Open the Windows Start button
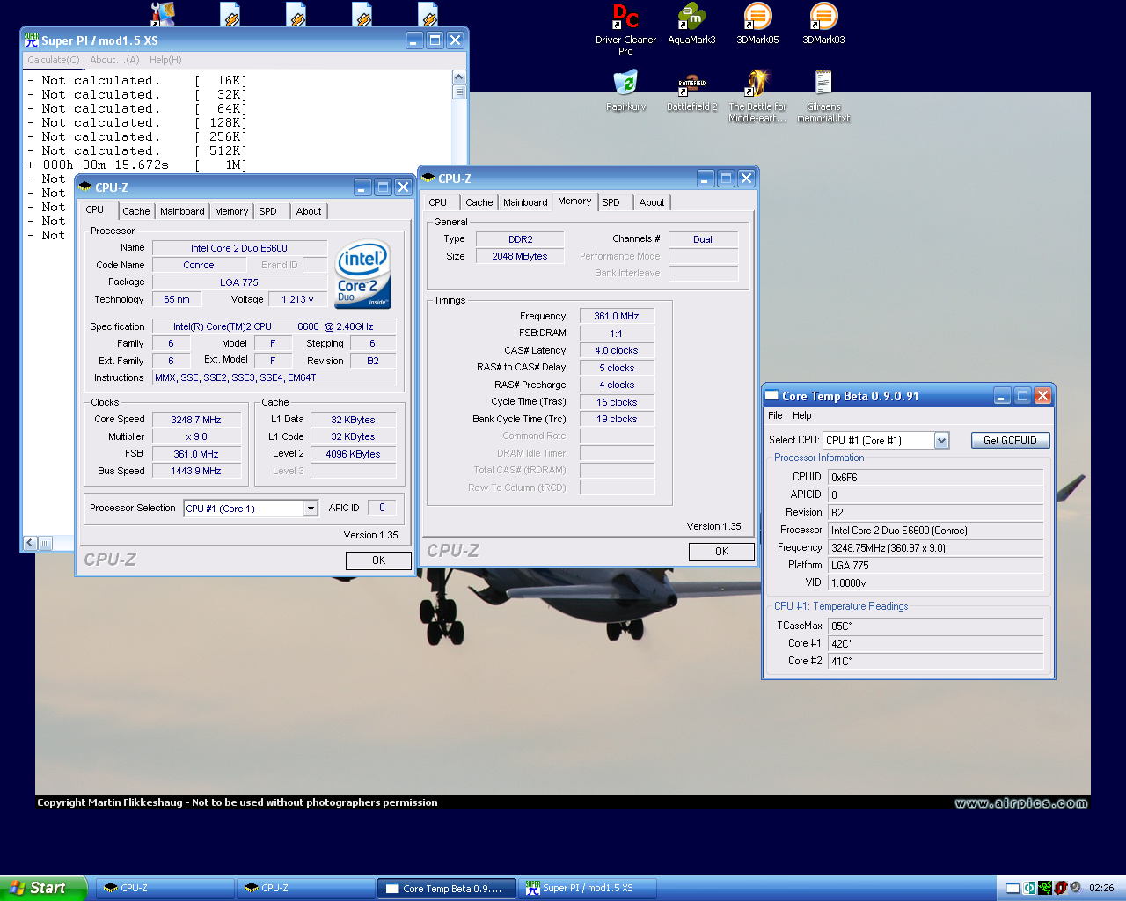Screen dimensions: 1126x901 43,888
